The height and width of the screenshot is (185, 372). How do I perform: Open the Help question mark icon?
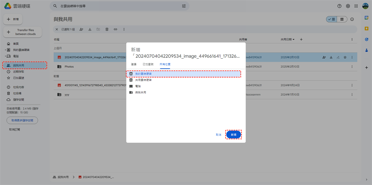(339, 6)
